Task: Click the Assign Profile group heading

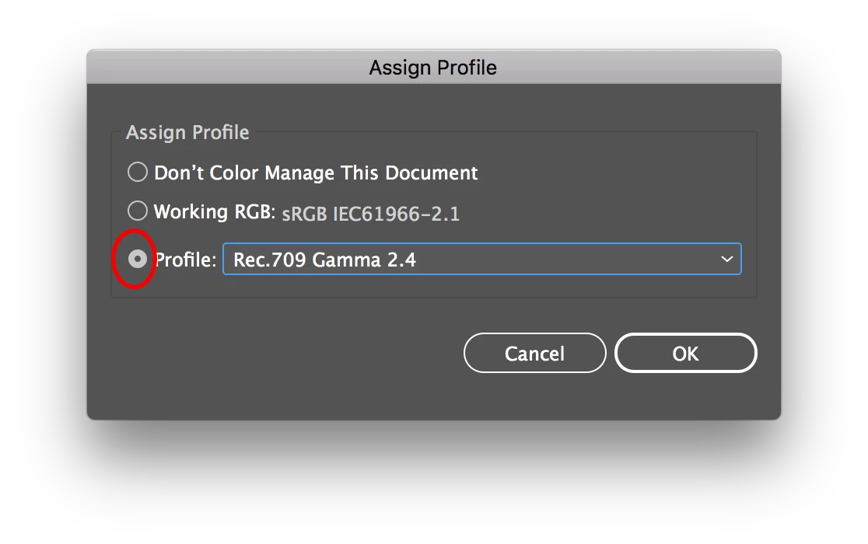Action: pyautogui.click(x=187, y=133)
